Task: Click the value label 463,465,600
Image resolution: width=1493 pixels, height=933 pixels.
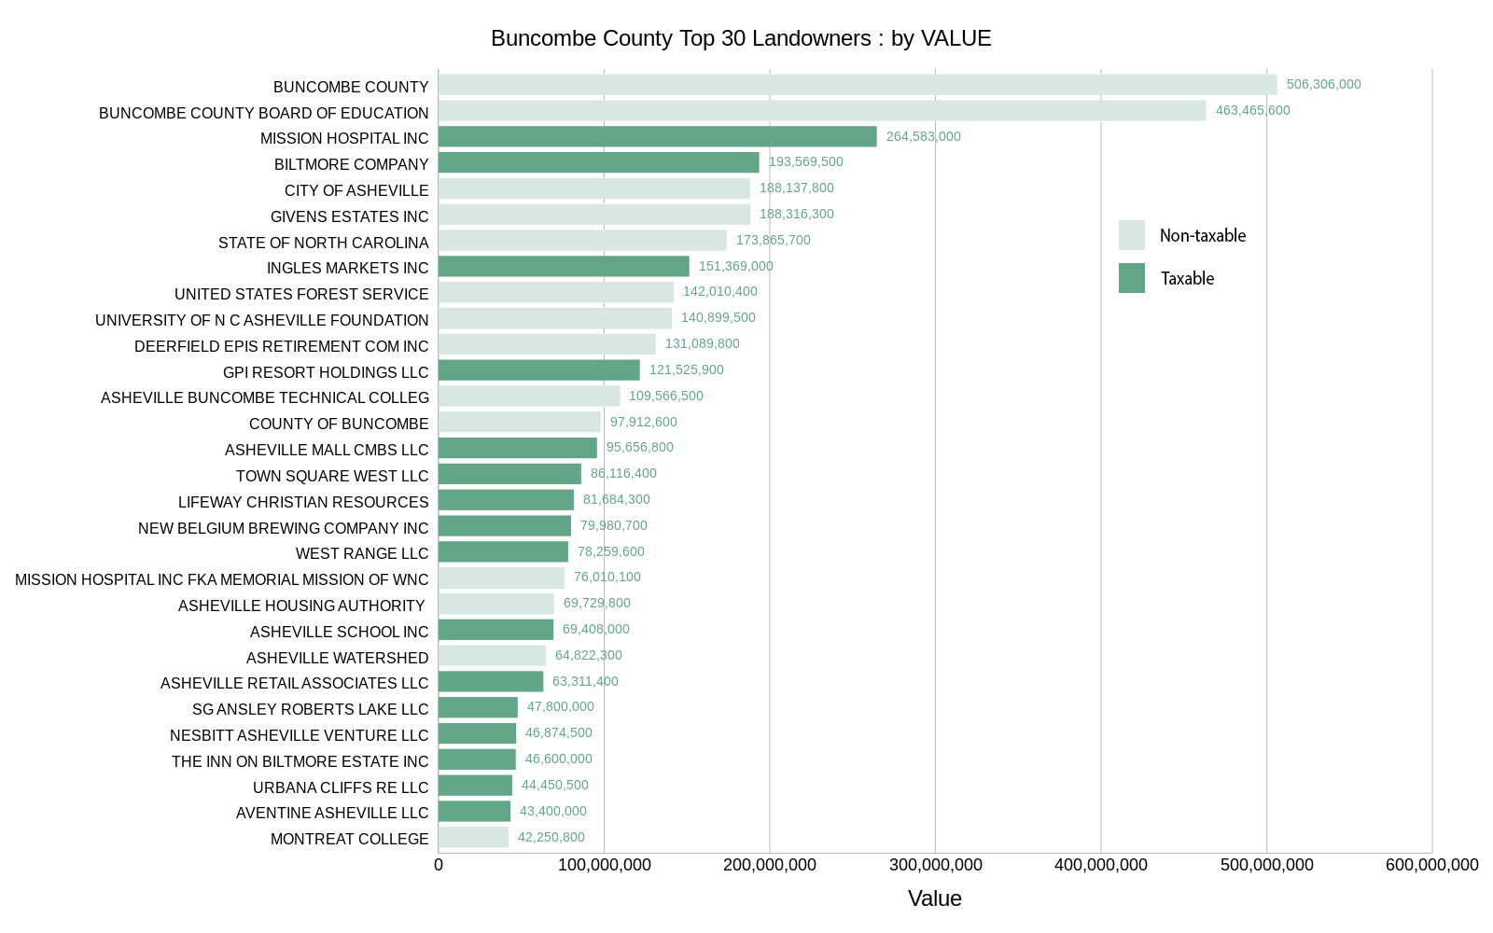Action: [x=1252, y=110]
